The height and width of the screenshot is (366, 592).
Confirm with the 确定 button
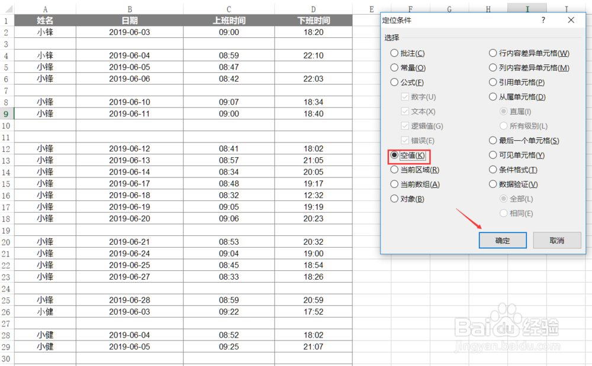[x=503, y=241]
